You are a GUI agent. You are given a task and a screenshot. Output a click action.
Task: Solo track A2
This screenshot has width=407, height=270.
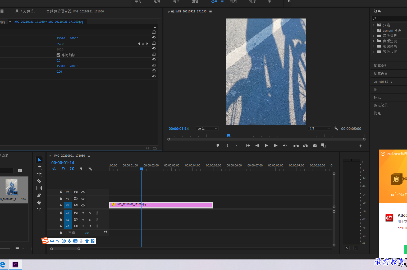(90, 220)
